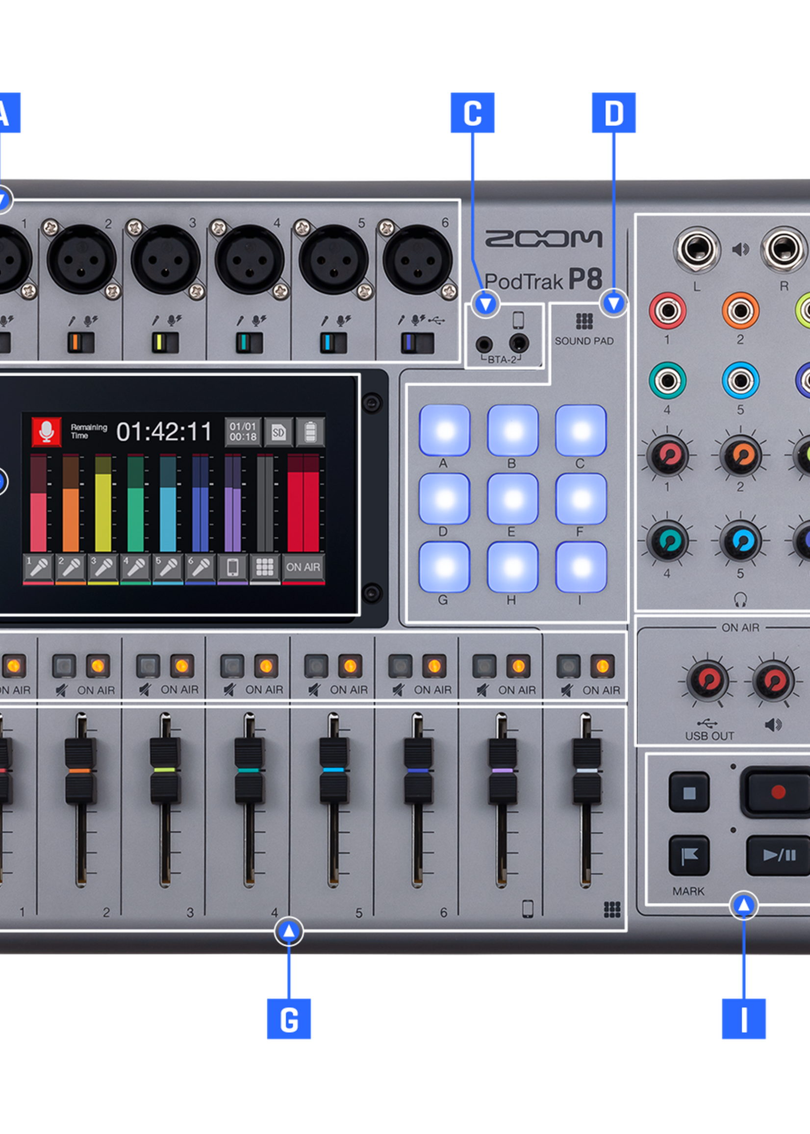Select the red headphone volume knob 1
Screen dimensions: 810x1134
point(667,456)
